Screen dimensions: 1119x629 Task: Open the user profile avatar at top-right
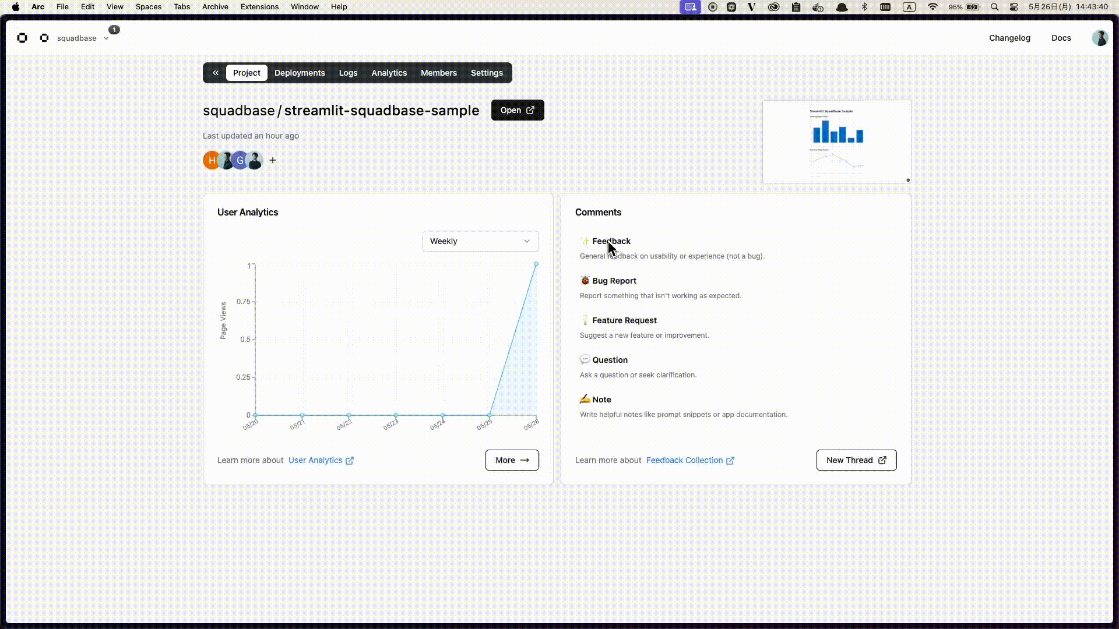(x=1099, y=38)
